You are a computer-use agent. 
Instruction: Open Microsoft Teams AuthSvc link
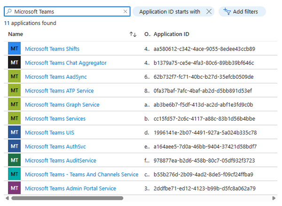pyautogui.click(x=55, y=147)
